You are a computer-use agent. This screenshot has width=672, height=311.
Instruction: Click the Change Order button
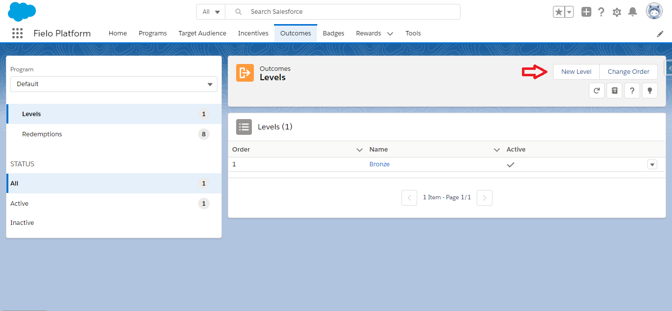pyautogui.click(x=628, y=72)
